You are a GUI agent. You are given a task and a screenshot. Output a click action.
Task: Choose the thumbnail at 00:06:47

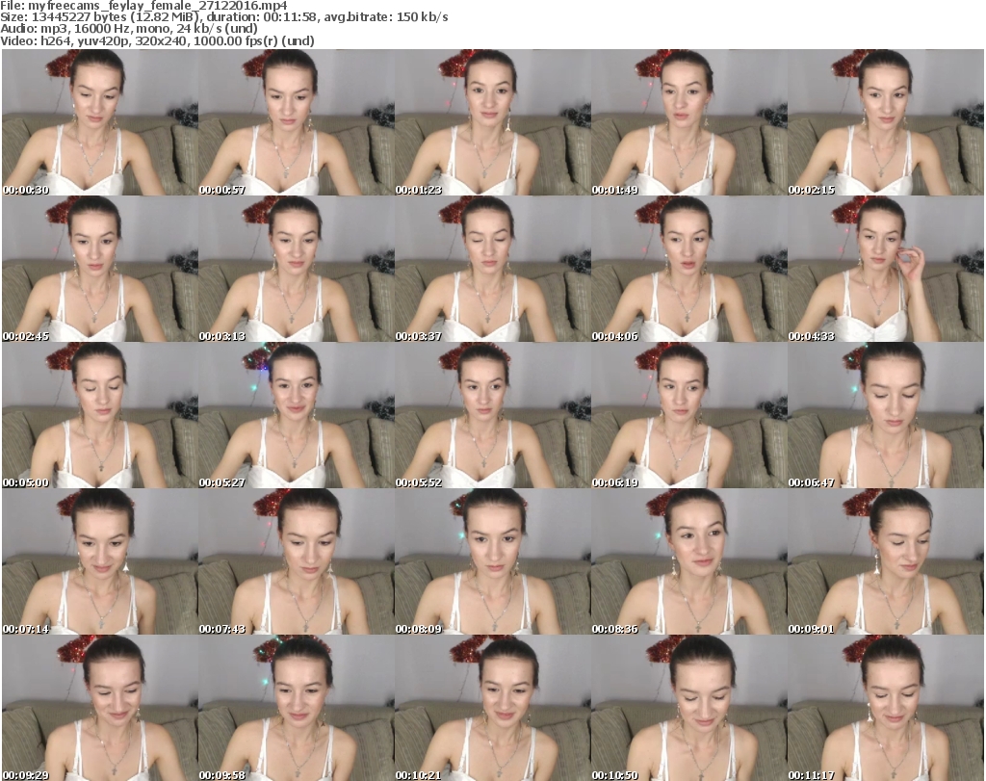coord(885,416)
